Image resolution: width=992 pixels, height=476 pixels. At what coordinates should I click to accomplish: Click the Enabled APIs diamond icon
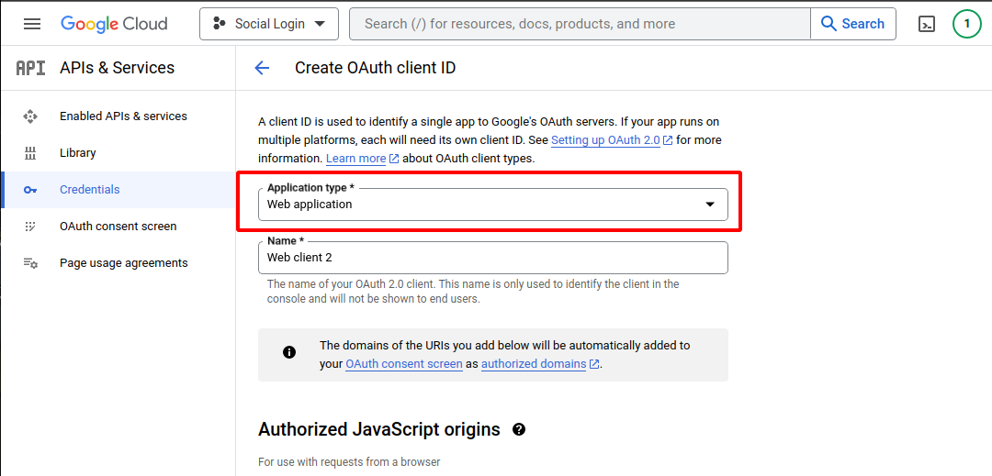click(x=30, y=116)
